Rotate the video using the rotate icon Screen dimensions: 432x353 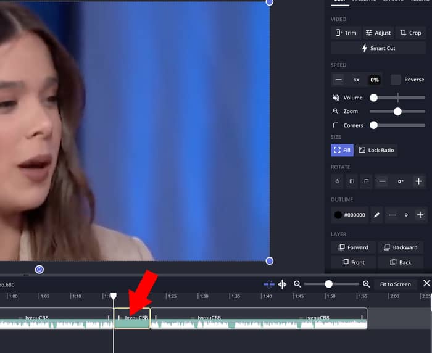pyautogui.click(x=337, y=181)
